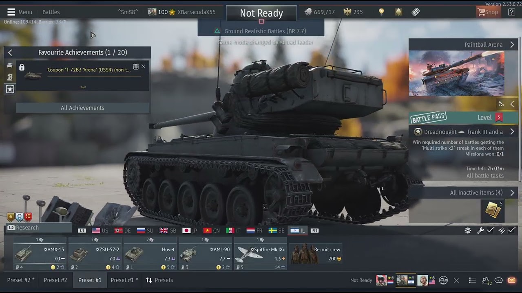Select CN nation tab
This screenshot has height=293, width=522.
(x=212, y=230)
